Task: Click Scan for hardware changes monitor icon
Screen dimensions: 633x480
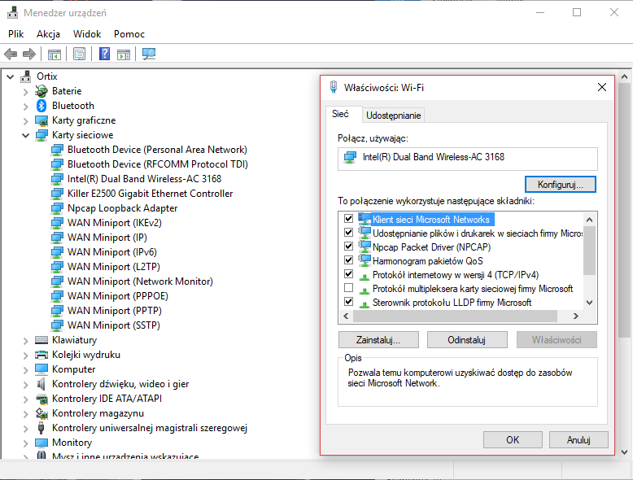Action: coord(149,54)
